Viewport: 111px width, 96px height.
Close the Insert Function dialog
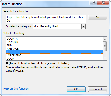pos(103,3)
